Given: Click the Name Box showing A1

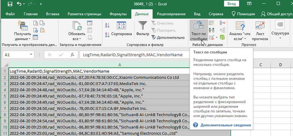Looking at the screenshot, I should [16, 55].
